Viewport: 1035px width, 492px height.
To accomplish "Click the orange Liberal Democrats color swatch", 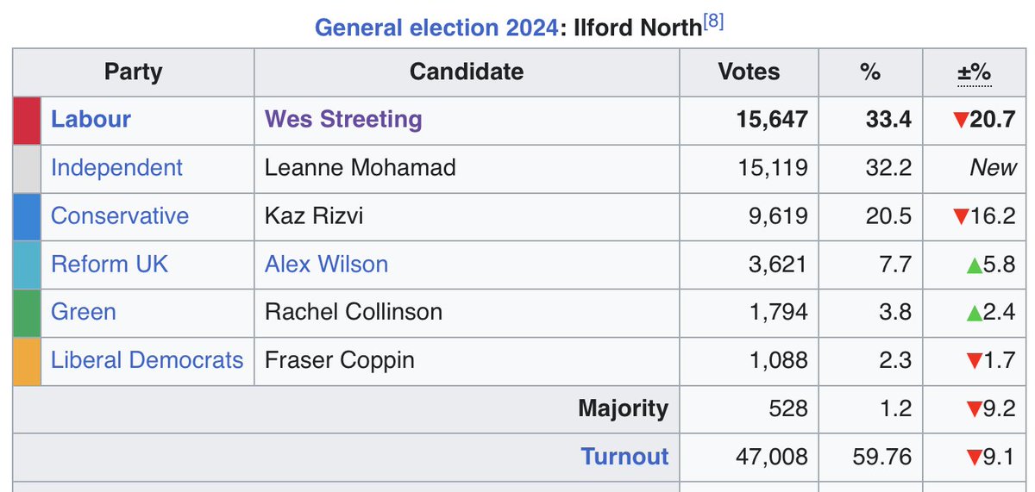I will 28,360.
